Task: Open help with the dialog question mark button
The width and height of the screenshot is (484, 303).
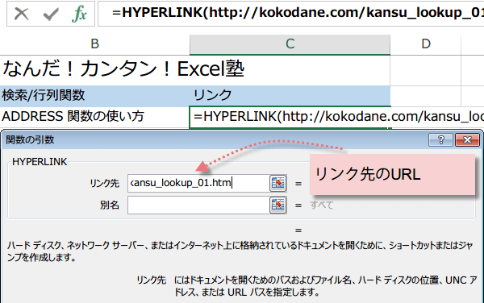Action: click(440, 140)
